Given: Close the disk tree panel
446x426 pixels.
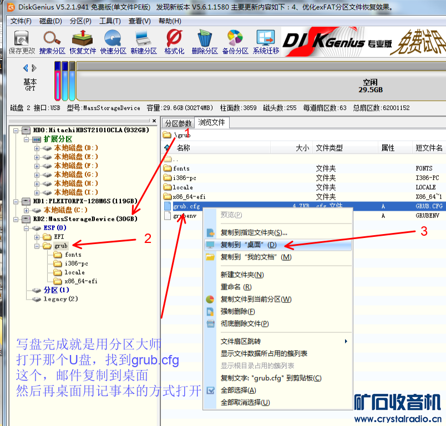Looking at the screenshot, I should 154,120.
